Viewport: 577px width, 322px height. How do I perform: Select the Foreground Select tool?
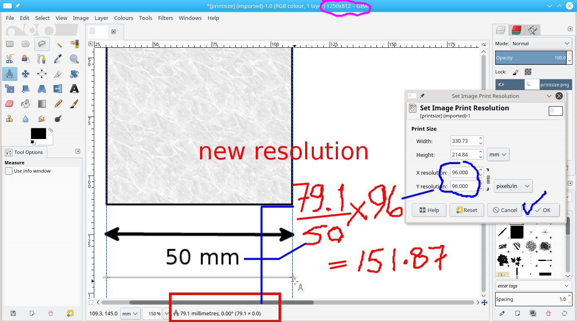[26, 59]
